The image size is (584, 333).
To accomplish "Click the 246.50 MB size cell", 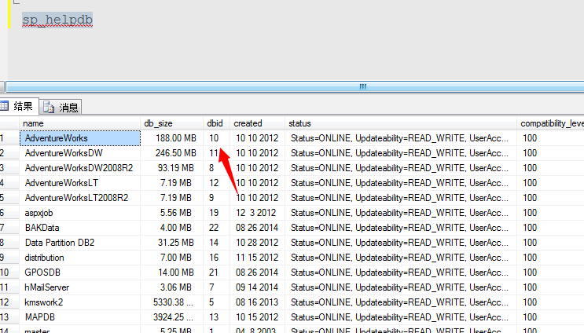I will click(x=171, y=153).
